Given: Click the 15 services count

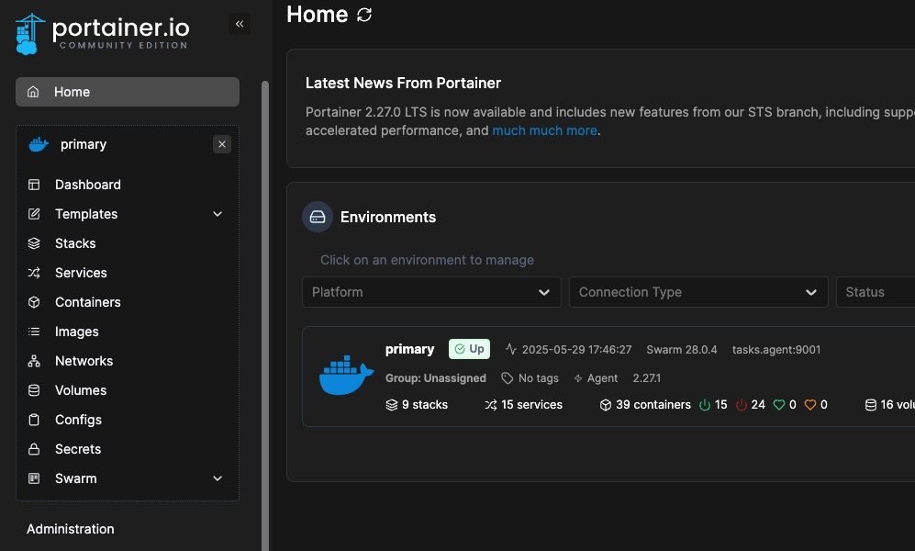Looking at the screenshot, I should click(x=523, y=404).
